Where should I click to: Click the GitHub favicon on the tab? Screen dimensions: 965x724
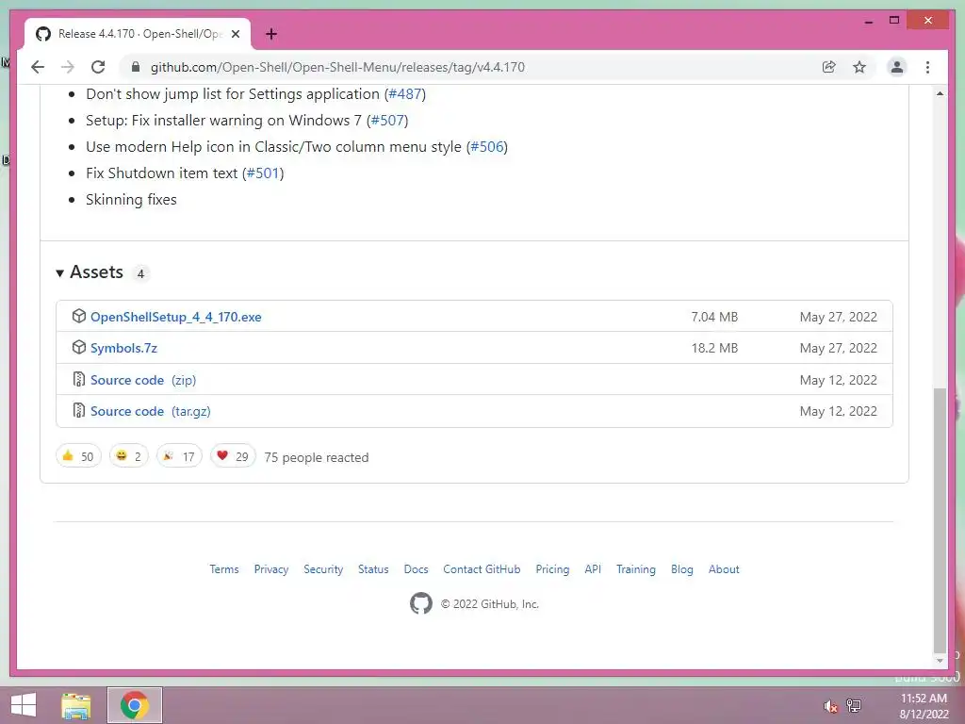(x=43, y=34)
